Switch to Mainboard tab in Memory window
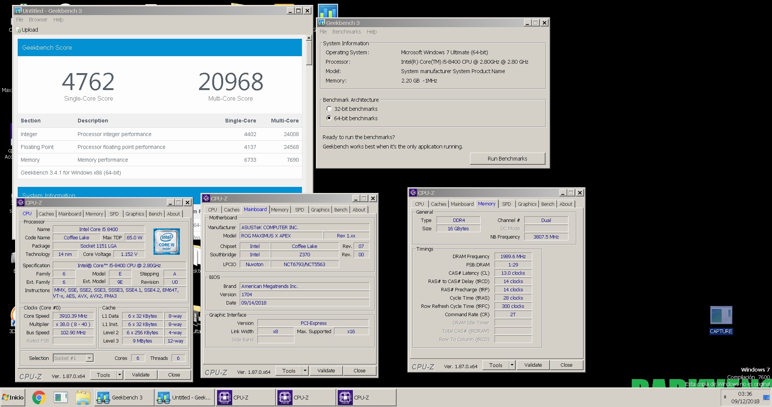Image resolution: width=772 pixels, height=407 pixels. point(462,204)
